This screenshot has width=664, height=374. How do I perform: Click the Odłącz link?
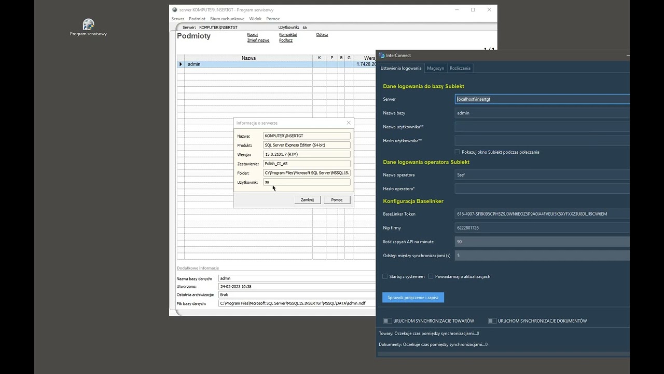(x=322, y=35)
